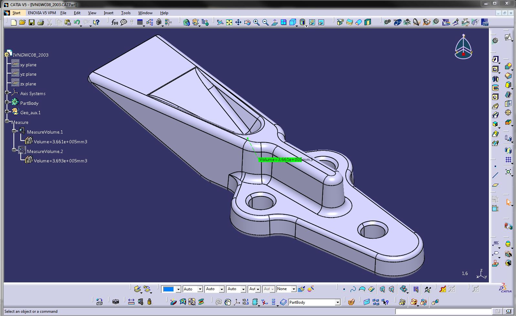The image size is (516, 316).
Task: Open the Start menu
Action: point(16,13)
